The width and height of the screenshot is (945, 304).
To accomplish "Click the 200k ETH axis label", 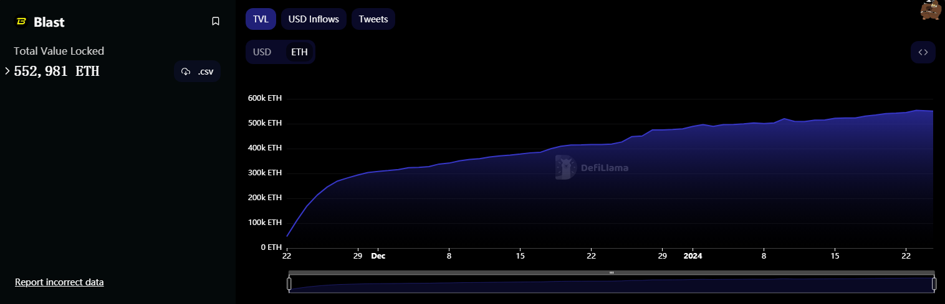I will click(x=266, y=198).
